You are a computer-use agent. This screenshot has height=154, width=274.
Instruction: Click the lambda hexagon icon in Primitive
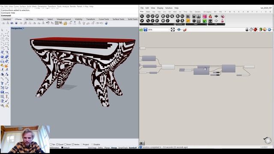tap(182, 21)
